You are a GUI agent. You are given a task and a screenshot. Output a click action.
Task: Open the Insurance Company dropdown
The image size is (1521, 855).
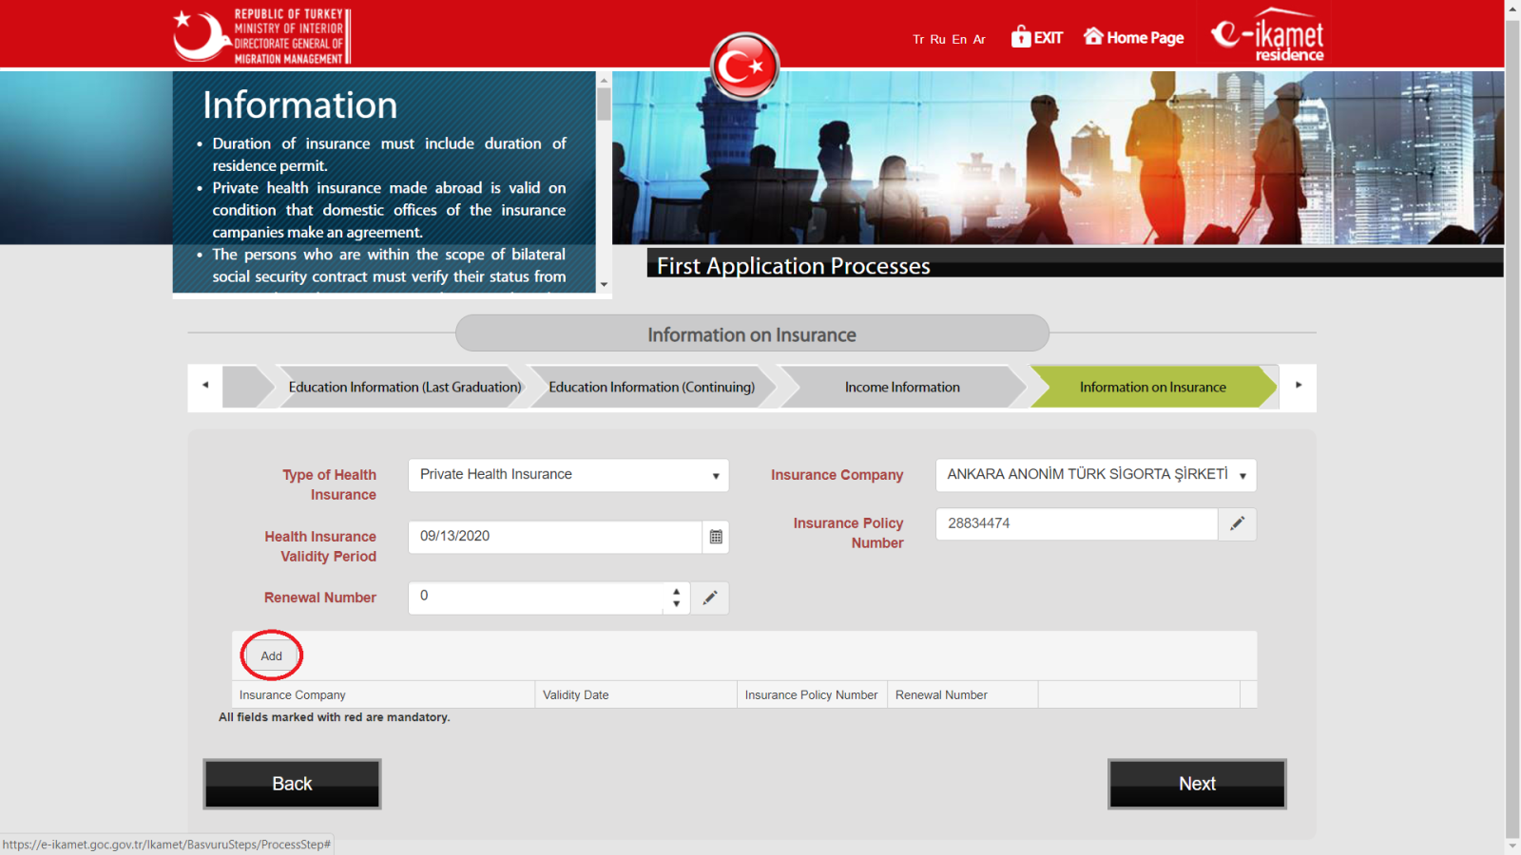(x=1095, y=475)
